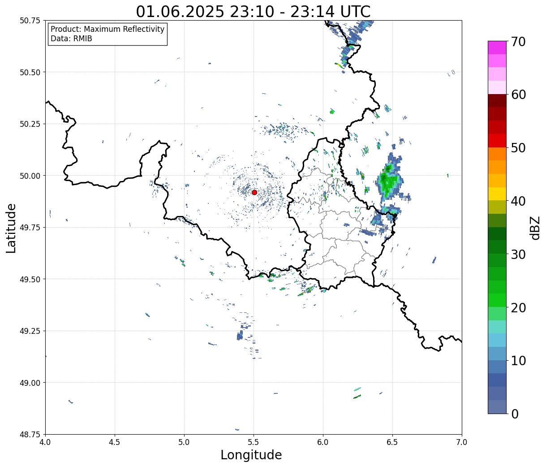Click the 'Data: RMIB' legend text

(x=71, y=39)
